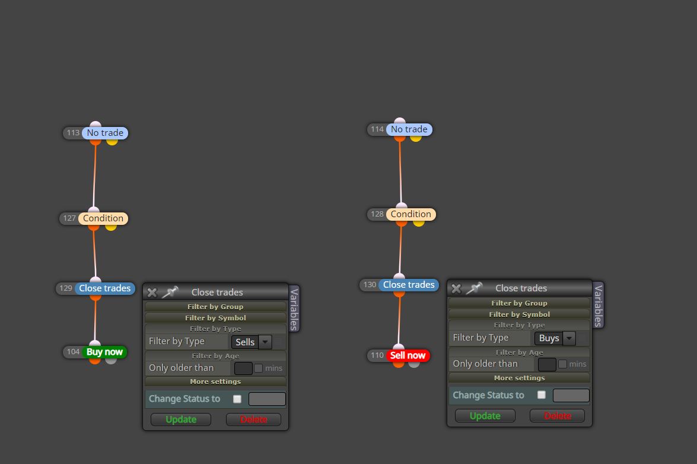
Task: Toggle the mins checkbox in node 130 panel
Action: pyautogui.click(x=562, y=364)
